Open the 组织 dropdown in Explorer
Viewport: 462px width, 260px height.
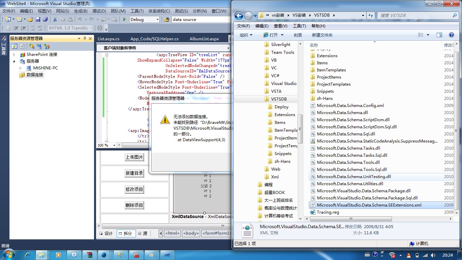246,35
